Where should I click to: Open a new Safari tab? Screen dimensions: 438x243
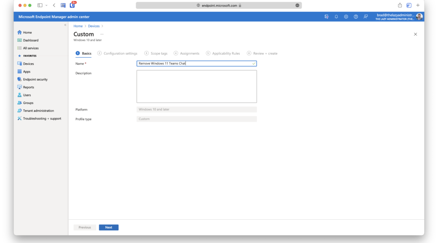tap(418, 5)
